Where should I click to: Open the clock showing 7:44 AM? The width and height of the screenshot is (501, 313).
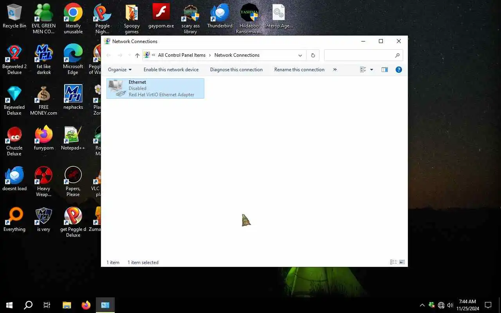pos(467,305)
